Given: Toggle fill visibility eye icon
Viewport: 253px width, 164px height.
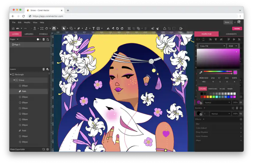Looking at the screenshot, I should 241,103.
